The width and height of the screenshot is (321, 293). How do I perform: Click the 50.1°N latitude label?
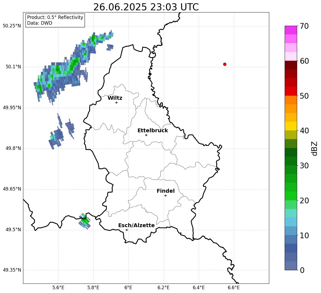click(13, 67)
